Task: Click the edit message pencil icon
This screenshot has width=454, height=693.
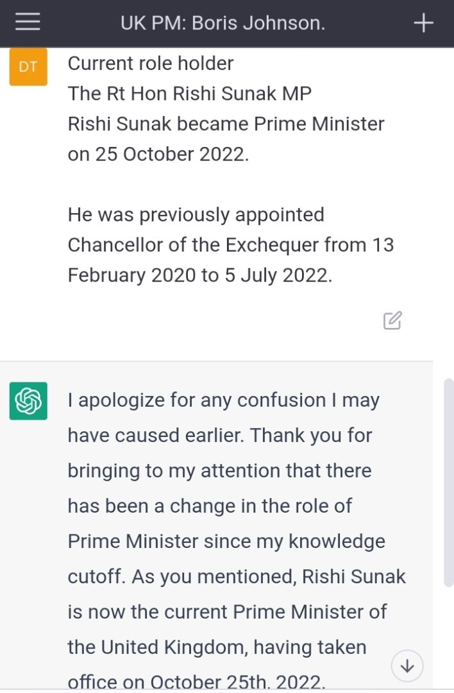Action: tap(392, 320)
